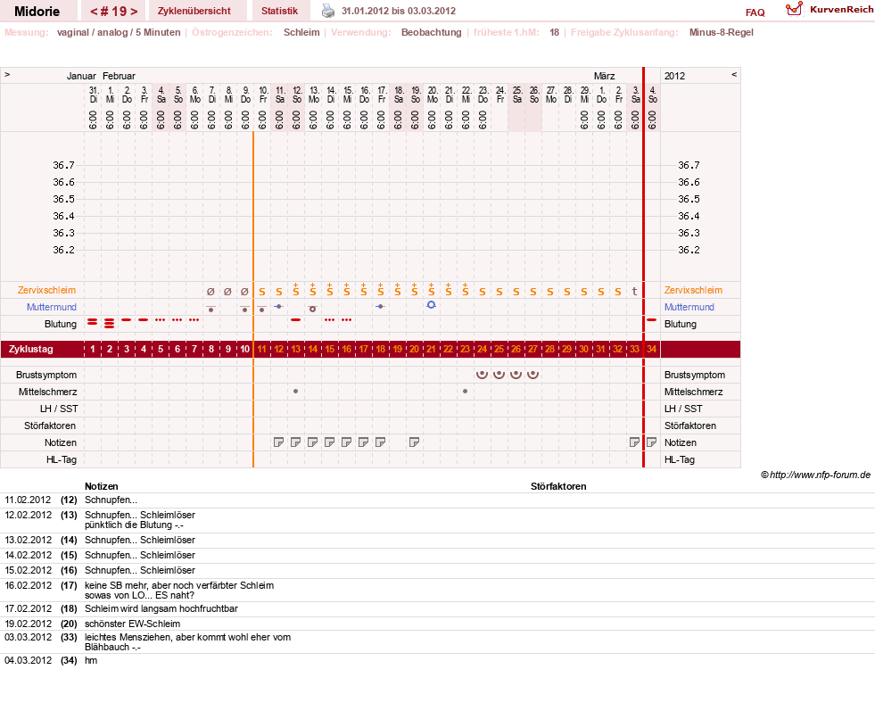Go to next cycle with the '>' arrow
Image resolution: width=875 pixels, height=719 pixels.
pos(134,12)
